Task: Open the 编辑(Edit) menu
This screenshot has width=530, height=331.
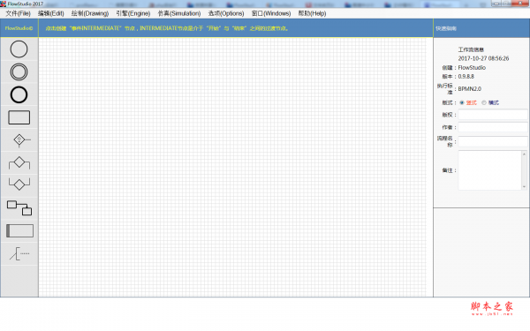Action: tap(50, 13)
